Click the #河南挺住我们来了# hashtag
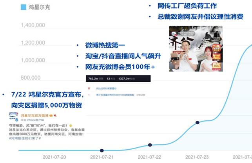252x163 pixels. [25, 138]
